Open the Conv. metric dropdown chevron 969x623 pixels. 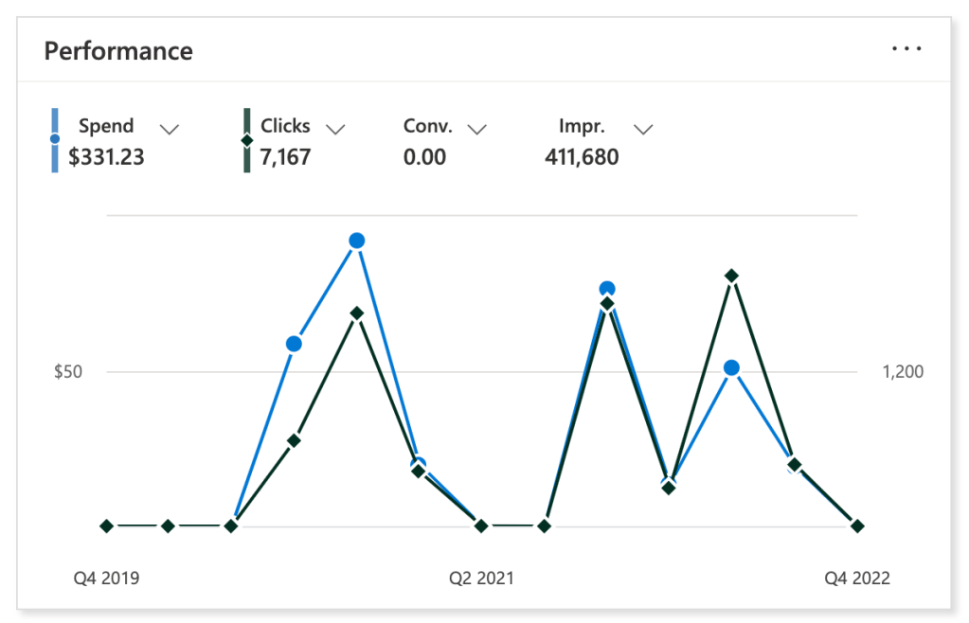477,128
